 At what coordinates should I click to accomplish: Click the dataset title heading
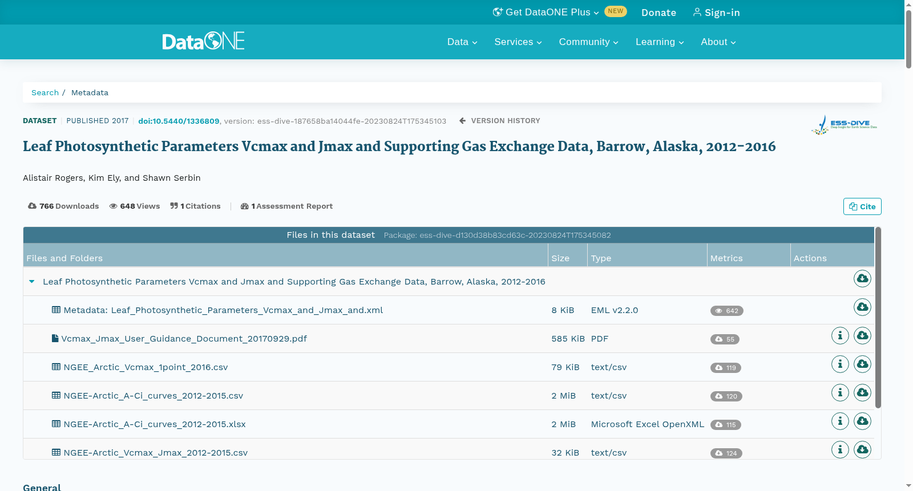point(399,147)
